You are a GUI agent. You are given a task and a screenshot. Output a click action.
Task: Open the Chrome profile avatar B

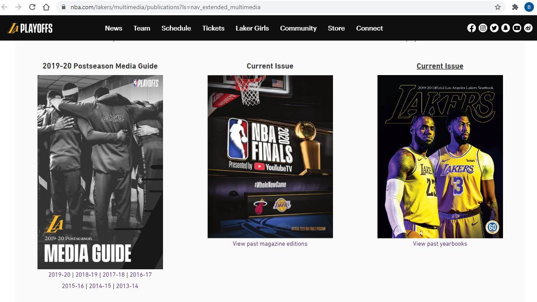[528, 7]
